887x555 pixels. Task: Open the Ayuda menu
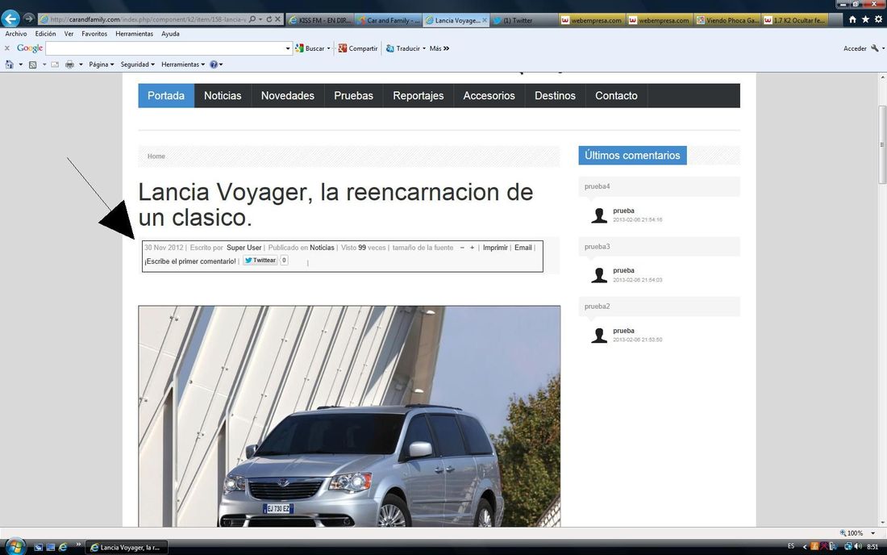[170, 34]
